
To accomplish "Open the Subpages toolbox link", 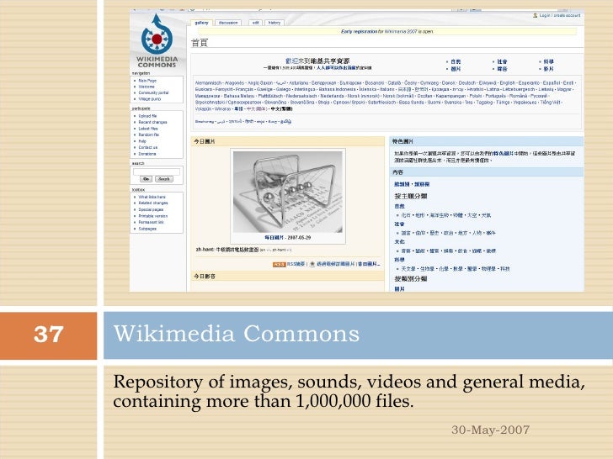I will click(147, 229).
